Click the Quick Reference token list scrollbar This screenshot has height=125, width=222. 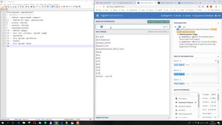pyautogui.click(x=218, y=105)
